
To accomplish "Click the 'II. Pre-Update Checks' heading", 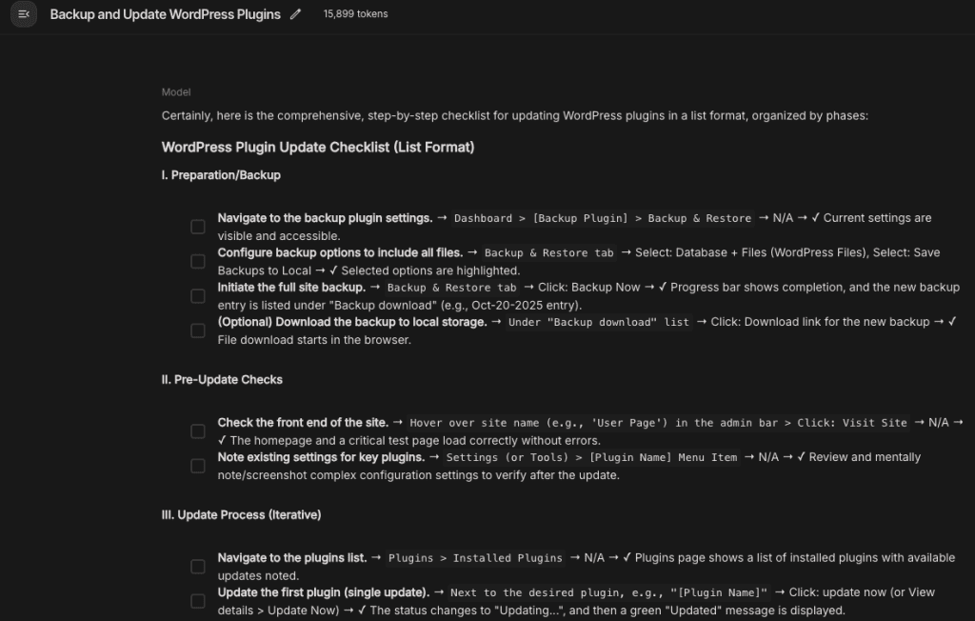I will coord(222,380).
